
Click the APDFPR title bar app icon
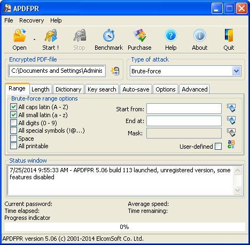click(x=7, y=8)
